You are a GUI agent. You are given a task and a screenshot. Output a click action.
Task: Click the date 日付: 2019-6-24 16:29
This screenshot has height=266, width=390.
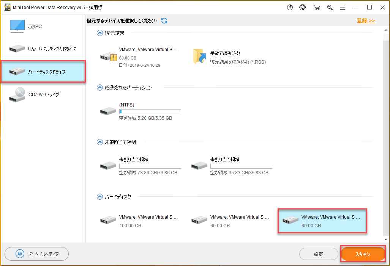[x=139, y=65]
